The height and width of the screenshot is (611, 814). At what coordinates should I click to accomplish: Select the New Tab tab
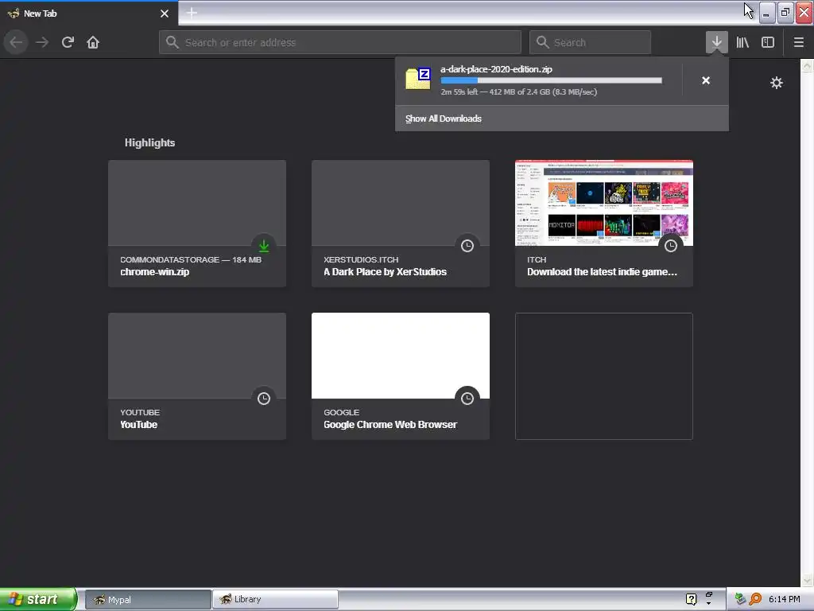(89, 14)
